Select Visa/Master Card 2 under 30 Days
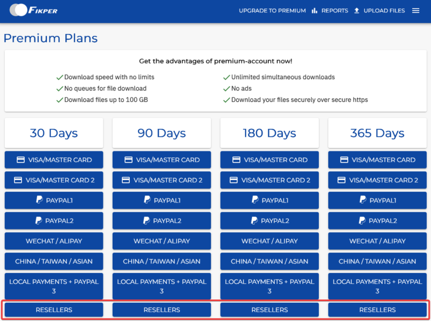The height and width of the screenshot is (321, 431). point(54,180)
